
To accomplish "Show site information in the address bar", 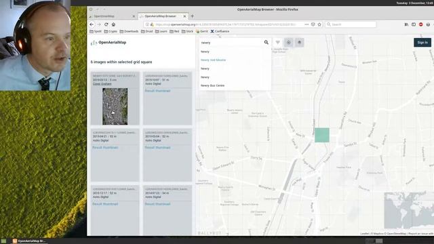I will coord(147,24).
